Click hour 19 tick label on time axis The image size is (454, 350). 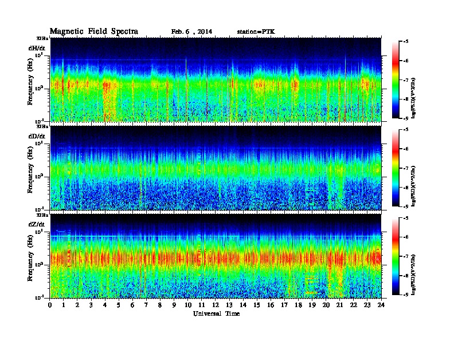pos(312,305)
